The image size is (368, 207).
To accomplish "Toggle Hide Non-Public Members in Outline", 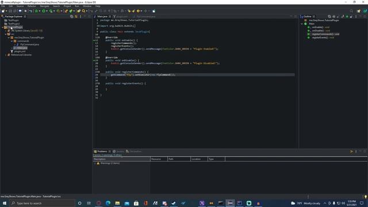I will coord(347,17).
